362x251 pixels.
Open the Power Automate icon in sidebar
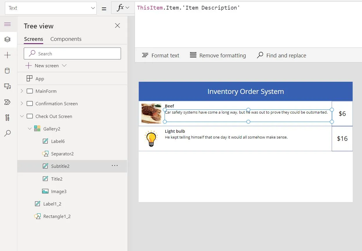tap(8, 102)
